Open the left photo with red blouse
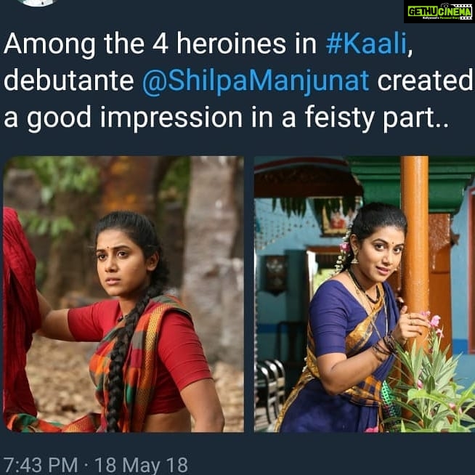The image size is (475, 475). 123,294
